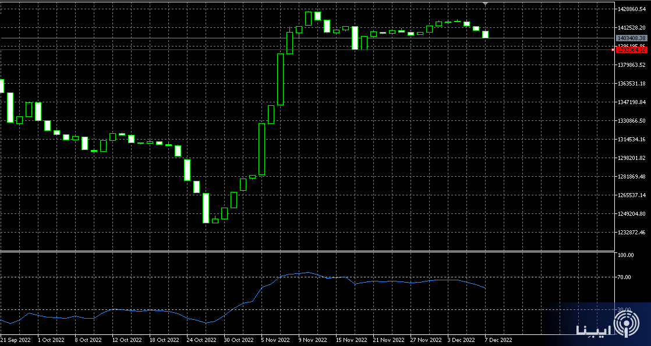This screenshot has width=651, height=346.
Task: Click the highest candle near 9 Nov 2022
Action: pyautogui.click(x=308, y=18)
